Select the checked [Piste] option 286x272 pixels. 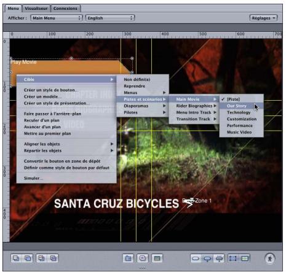[x=242, y=99]
